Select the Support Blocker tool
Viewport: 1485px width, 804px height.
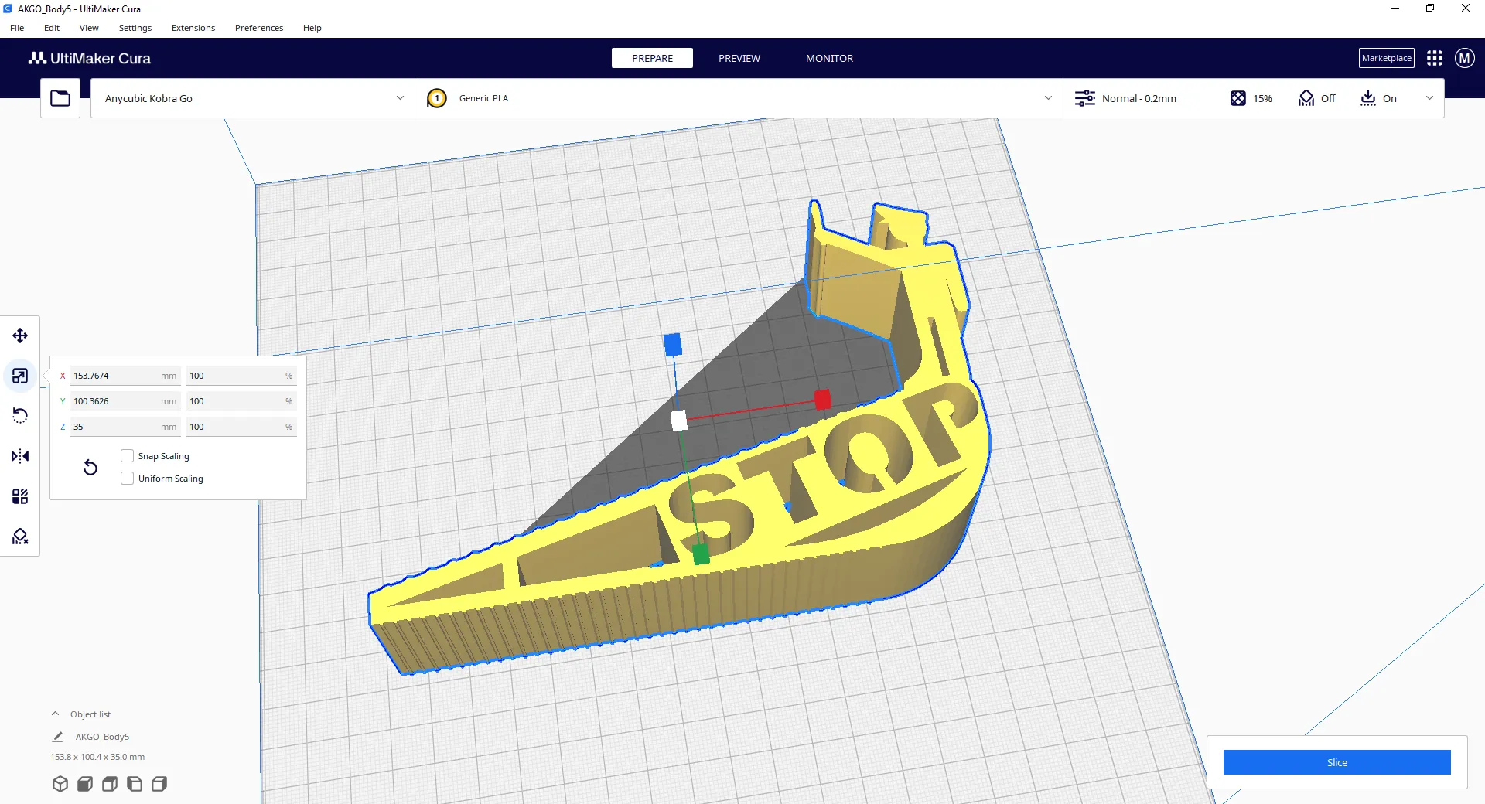20,537
